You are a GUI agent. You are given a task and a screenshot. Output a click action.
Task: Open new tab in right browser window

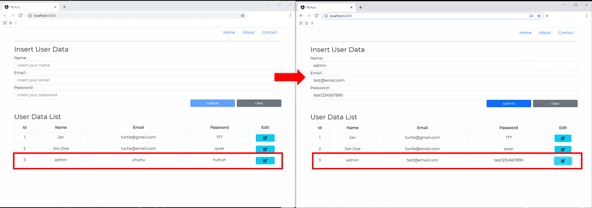pyautogui.click(x=360, y=7)
